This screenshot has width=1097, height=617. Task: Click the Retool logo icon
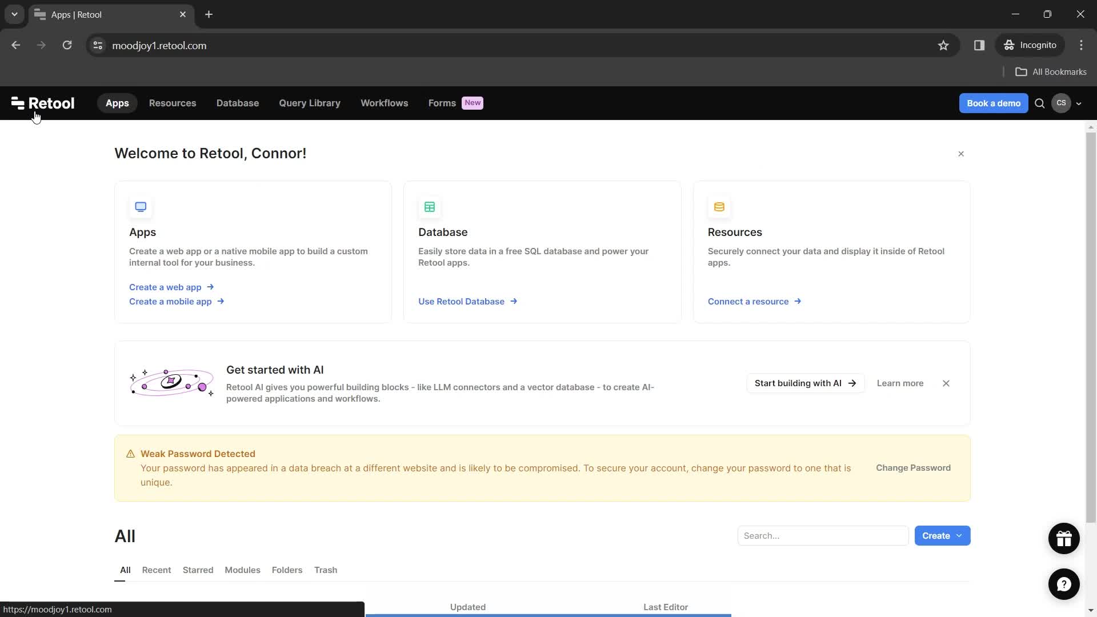click(x=17, y=102)
